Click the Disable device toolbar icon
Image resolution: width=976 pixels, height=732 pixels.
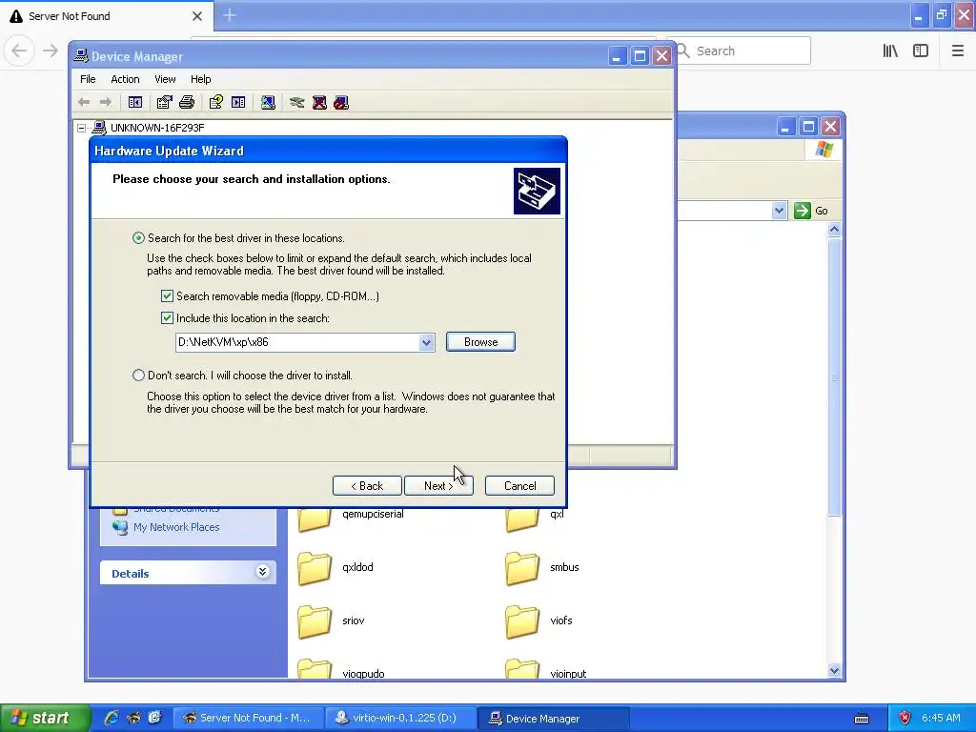pos(341,102)
